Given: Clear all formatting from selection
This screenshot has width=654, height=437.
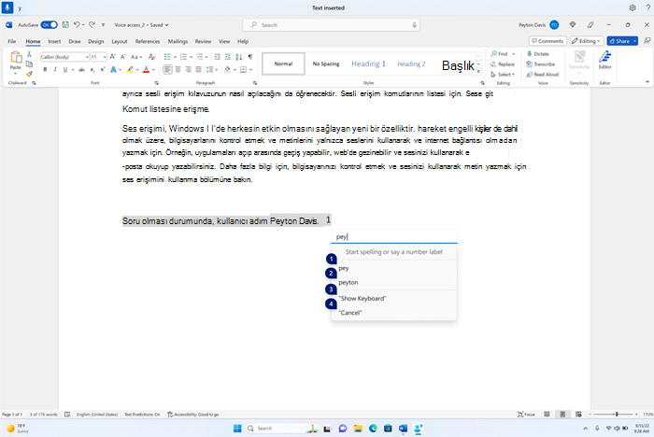Looking at the screenshot, I should (x=151, y=57).
